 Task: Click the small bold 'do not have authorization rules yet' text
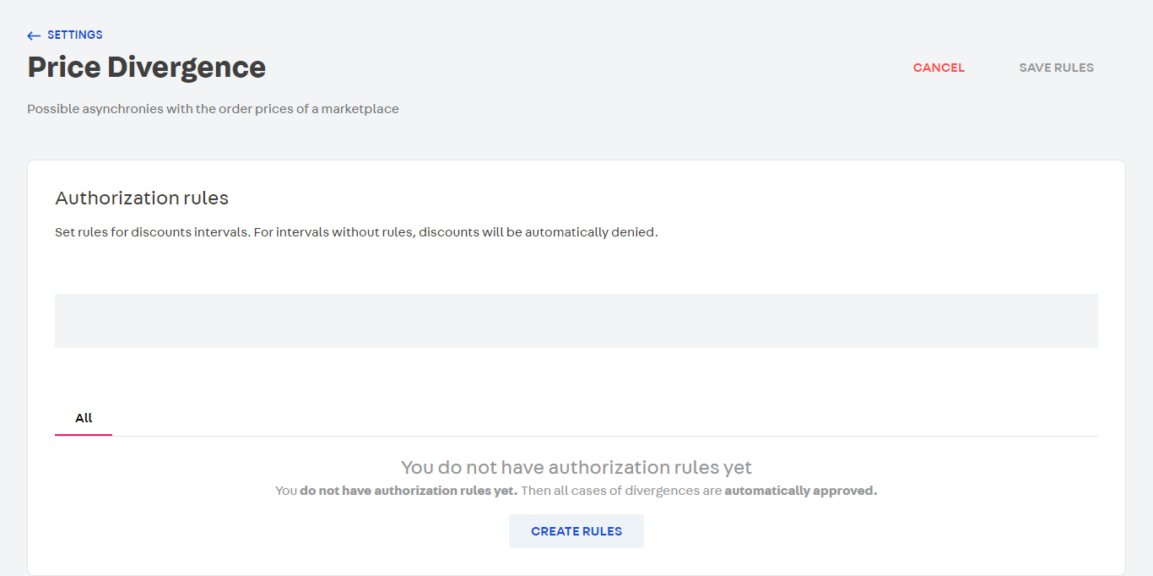click(409, 491)
